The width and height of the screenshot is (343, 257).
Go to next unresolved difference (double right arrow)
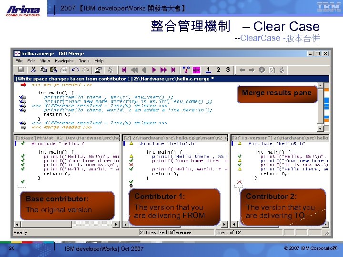click(x=163, y=70)
